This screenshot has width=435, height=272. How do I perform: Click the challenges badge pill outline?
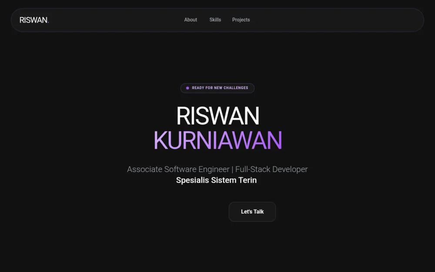(x=182, y=88)
